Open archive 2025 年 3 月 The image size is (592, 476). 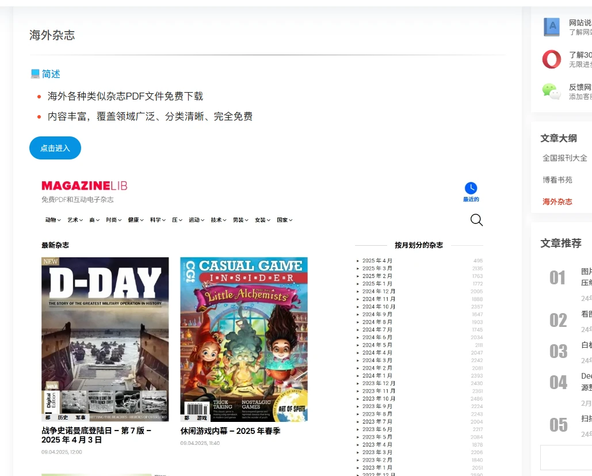tap(377, 268)
